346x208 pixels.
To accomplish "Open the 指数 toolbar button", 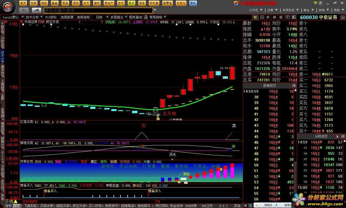I will [x=44, y=3].
